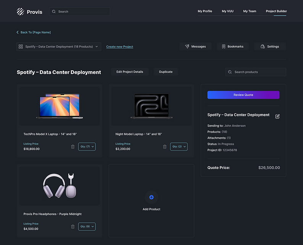Click the Provis brand name text
Image resolution: width=303 pixels, height=245 pixels.
point(34,12)
